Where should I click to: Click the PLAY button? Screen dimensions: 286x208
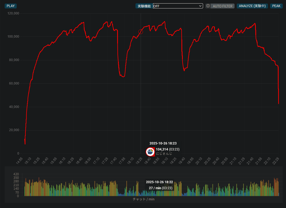pyautogui.click(x=11, y=6)
